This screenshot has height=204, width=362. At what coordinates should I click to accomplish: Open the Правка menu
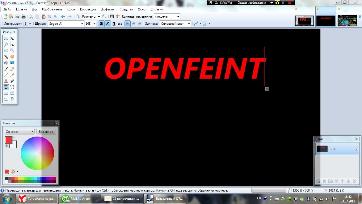point(21,9)
